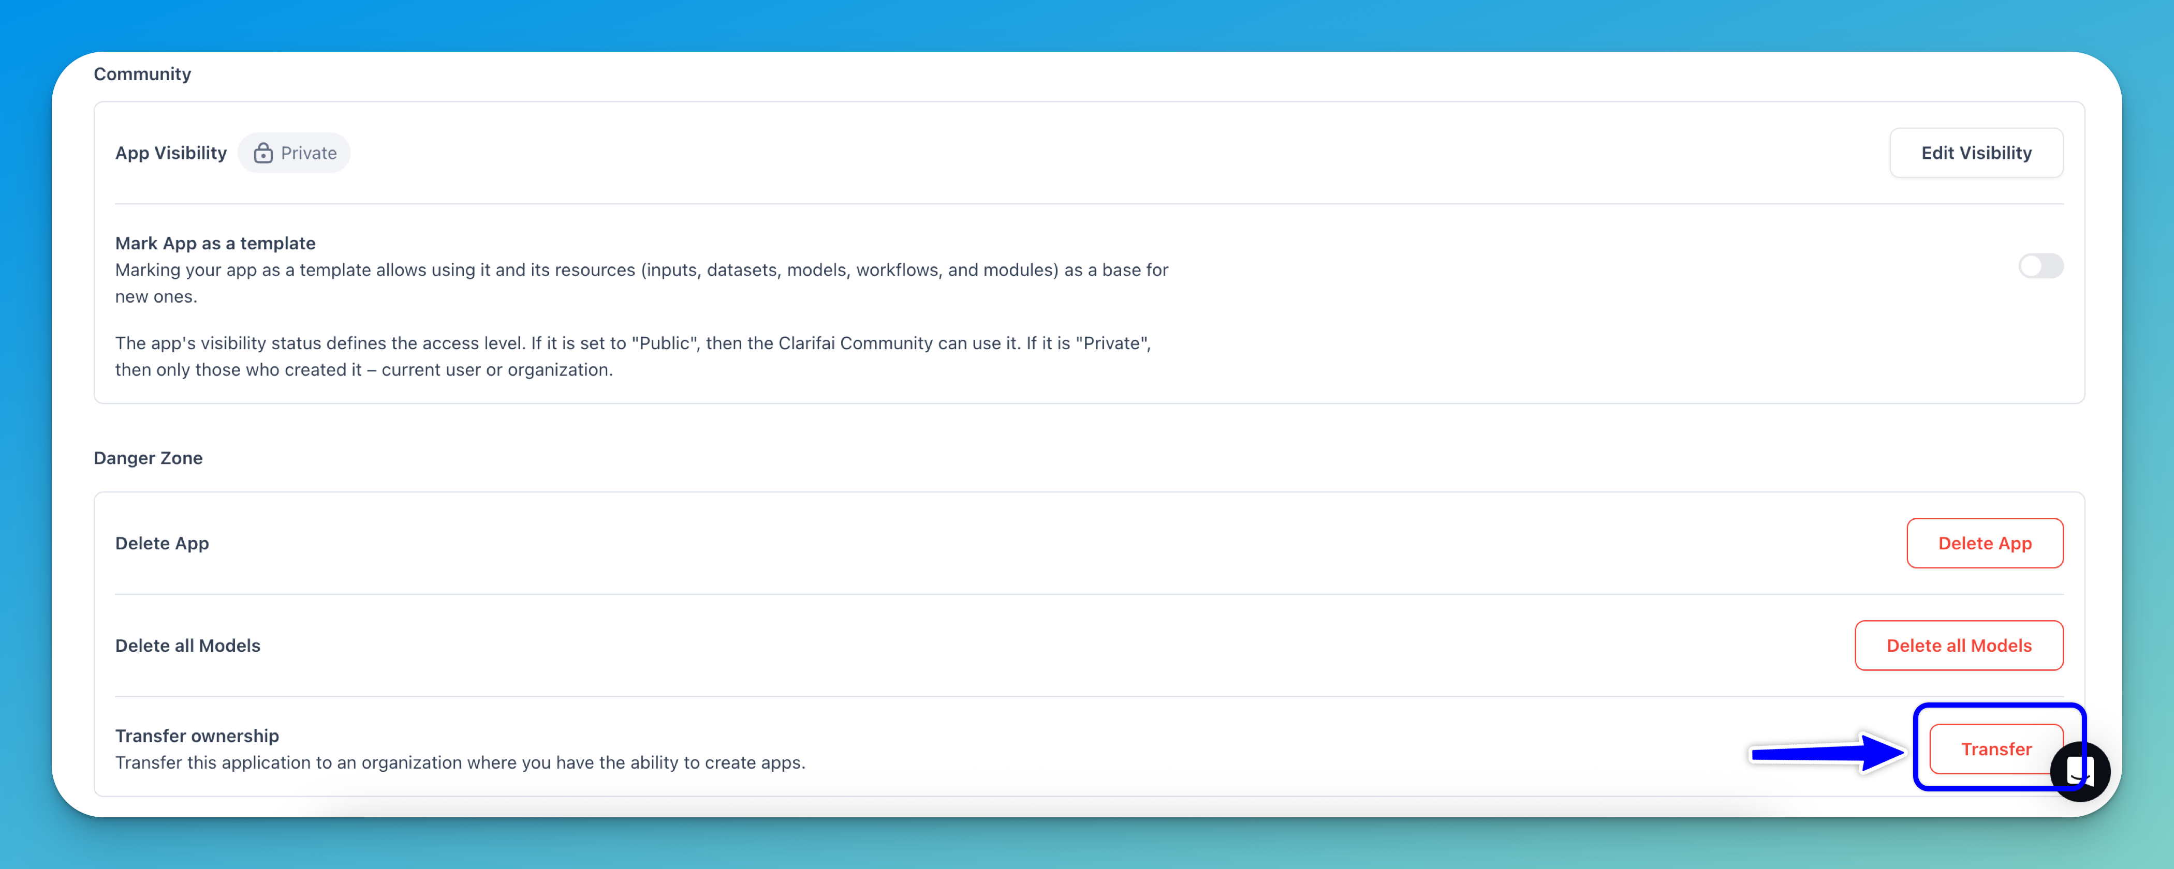Open the Edit Visibility button

(1976, 153)
